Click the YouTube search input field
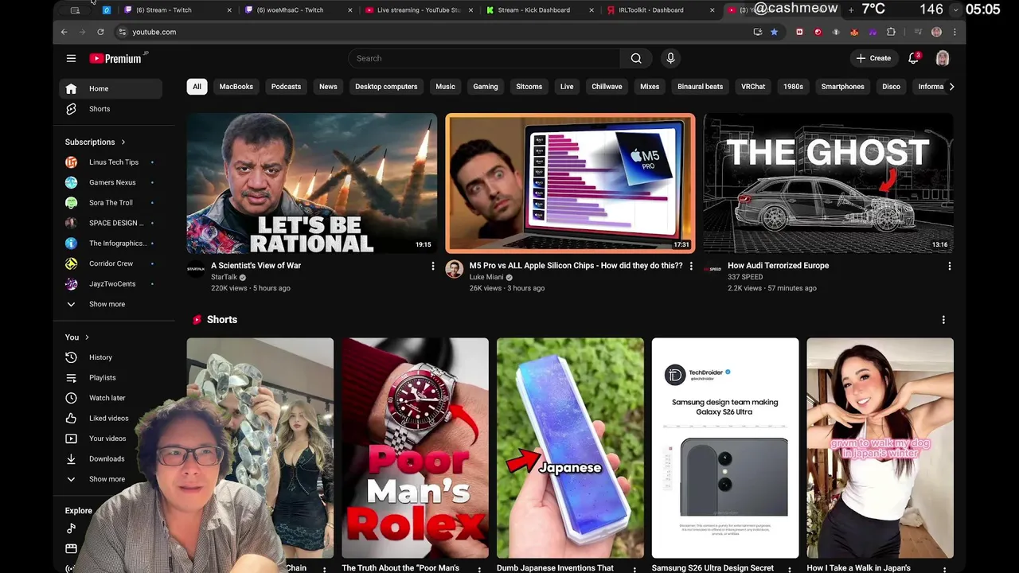Image resolution: width=1019 pixels, height=573 pixels. pyautogui.click(x=484, y=58)
